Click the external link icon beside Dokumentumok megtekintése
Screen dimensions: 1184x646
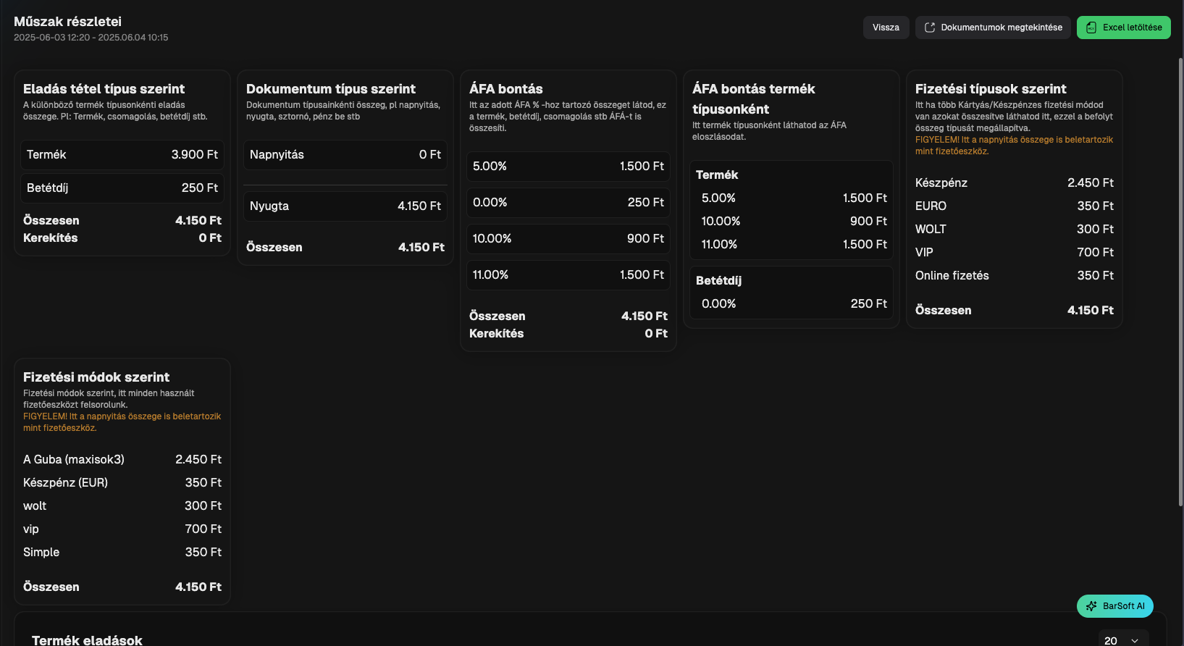930,28
